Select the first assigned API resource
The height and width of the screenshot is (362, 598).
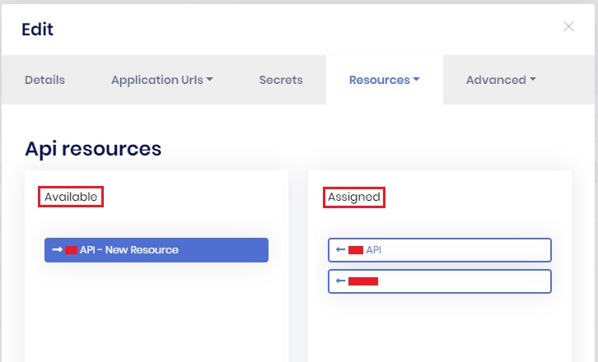coord(439,250)
